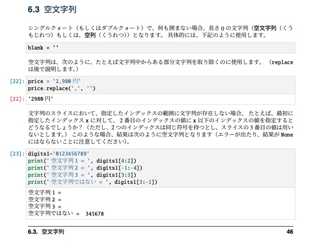Click the bold term 空列 in the first paragraph
This screenshot has width=313, height=243.
tap(90, 35)
